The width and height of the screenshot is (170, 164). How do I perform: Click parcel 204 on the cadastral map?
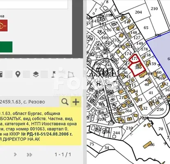click(x=139, y=12)
